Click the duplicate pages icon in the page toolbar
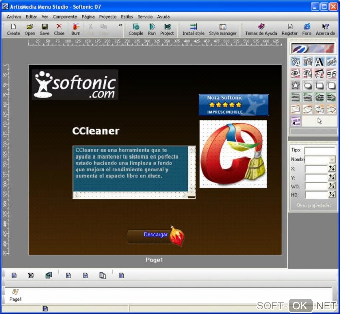The image size is (340, 314). (103, 275)
